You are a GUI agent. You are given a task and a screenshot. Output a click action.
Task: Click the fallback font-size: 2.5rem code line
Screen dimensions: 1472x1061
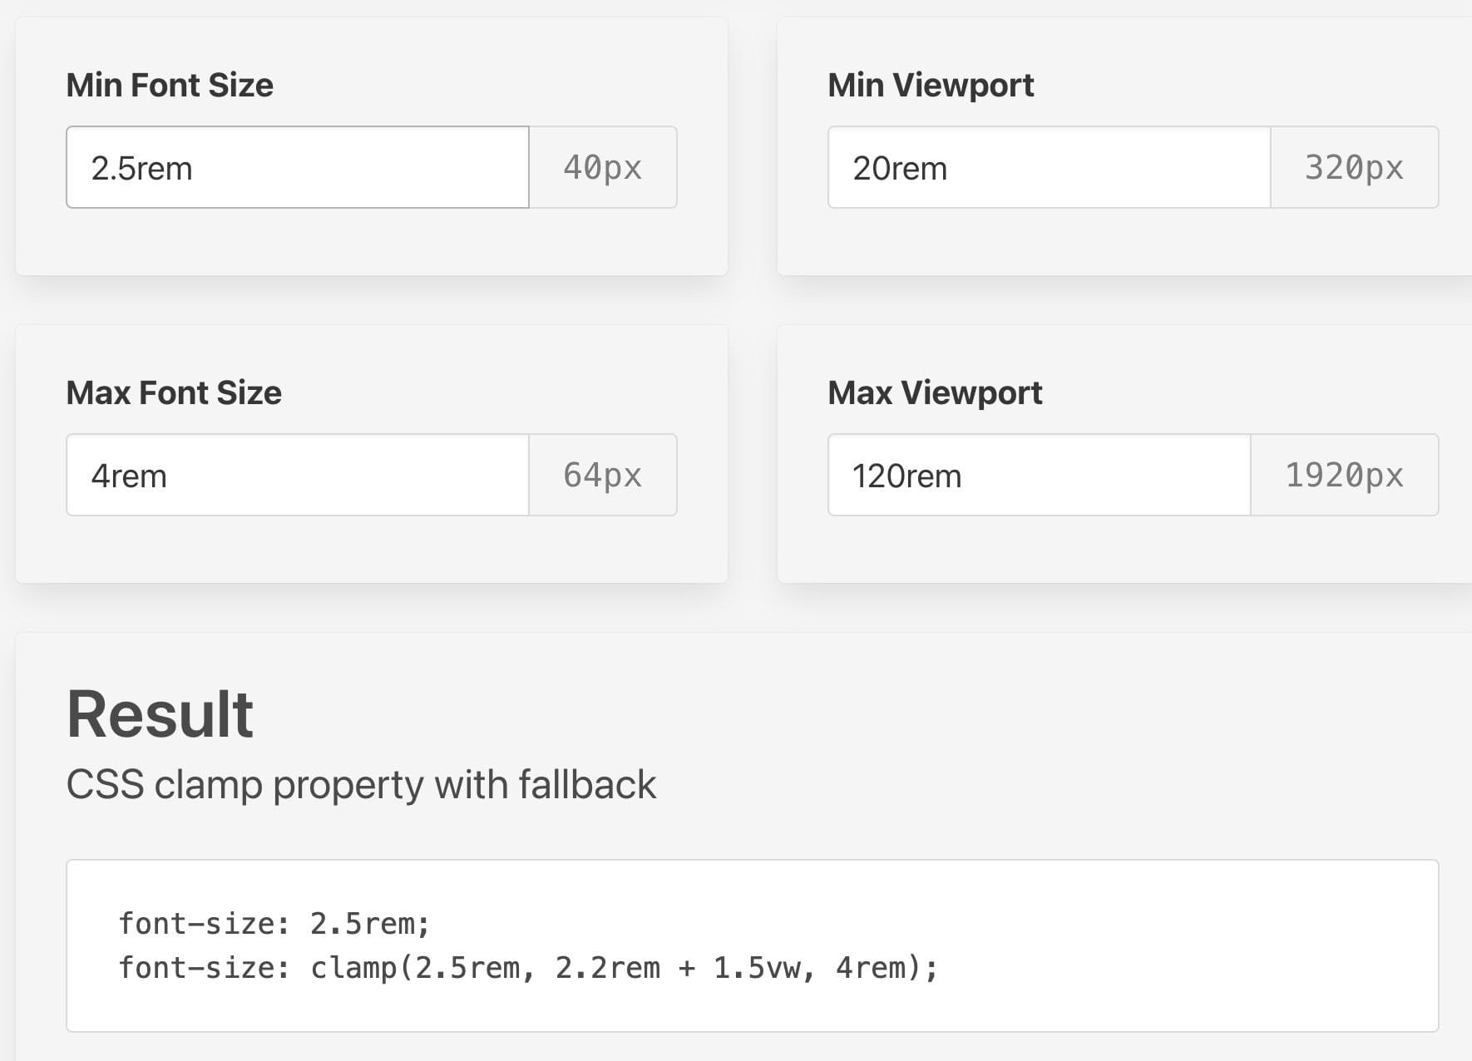tap(274, 923)
